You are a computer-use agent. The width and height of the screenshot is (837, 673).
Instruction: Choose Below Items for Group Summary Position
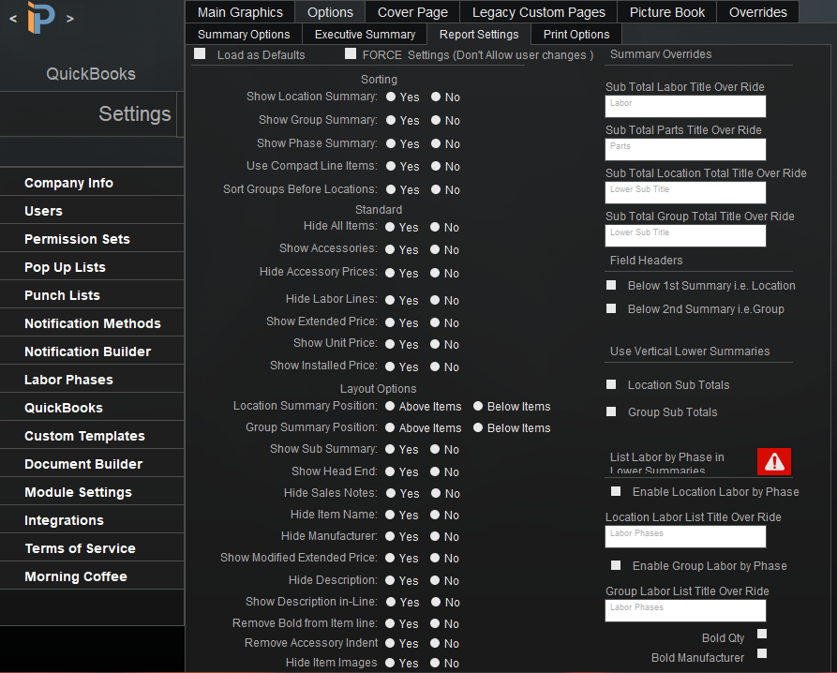click(x=478, y=427)
